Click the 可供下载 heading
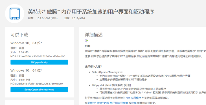 click(19, 35)
